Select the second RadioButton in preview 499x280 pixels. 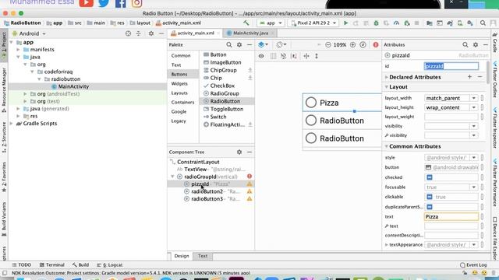click(342, 121)
